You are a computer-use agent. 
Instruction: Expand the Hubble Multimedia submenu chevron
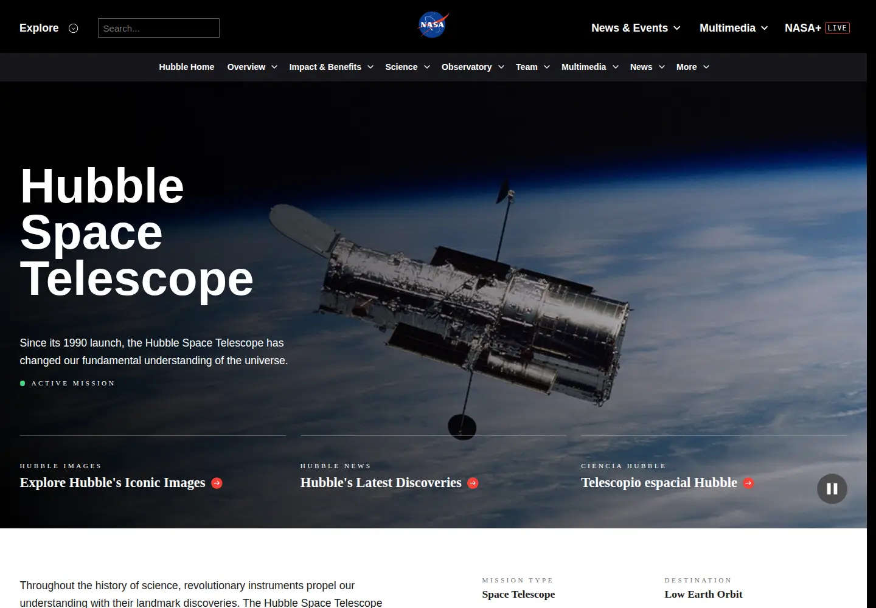coord(616,67)
